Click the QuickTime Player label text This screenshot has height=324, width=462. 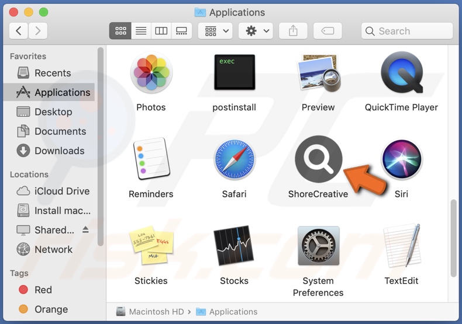click(402, 107)
